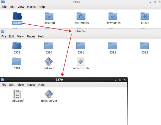Close the 6379 window

click(x=125, y=80)
